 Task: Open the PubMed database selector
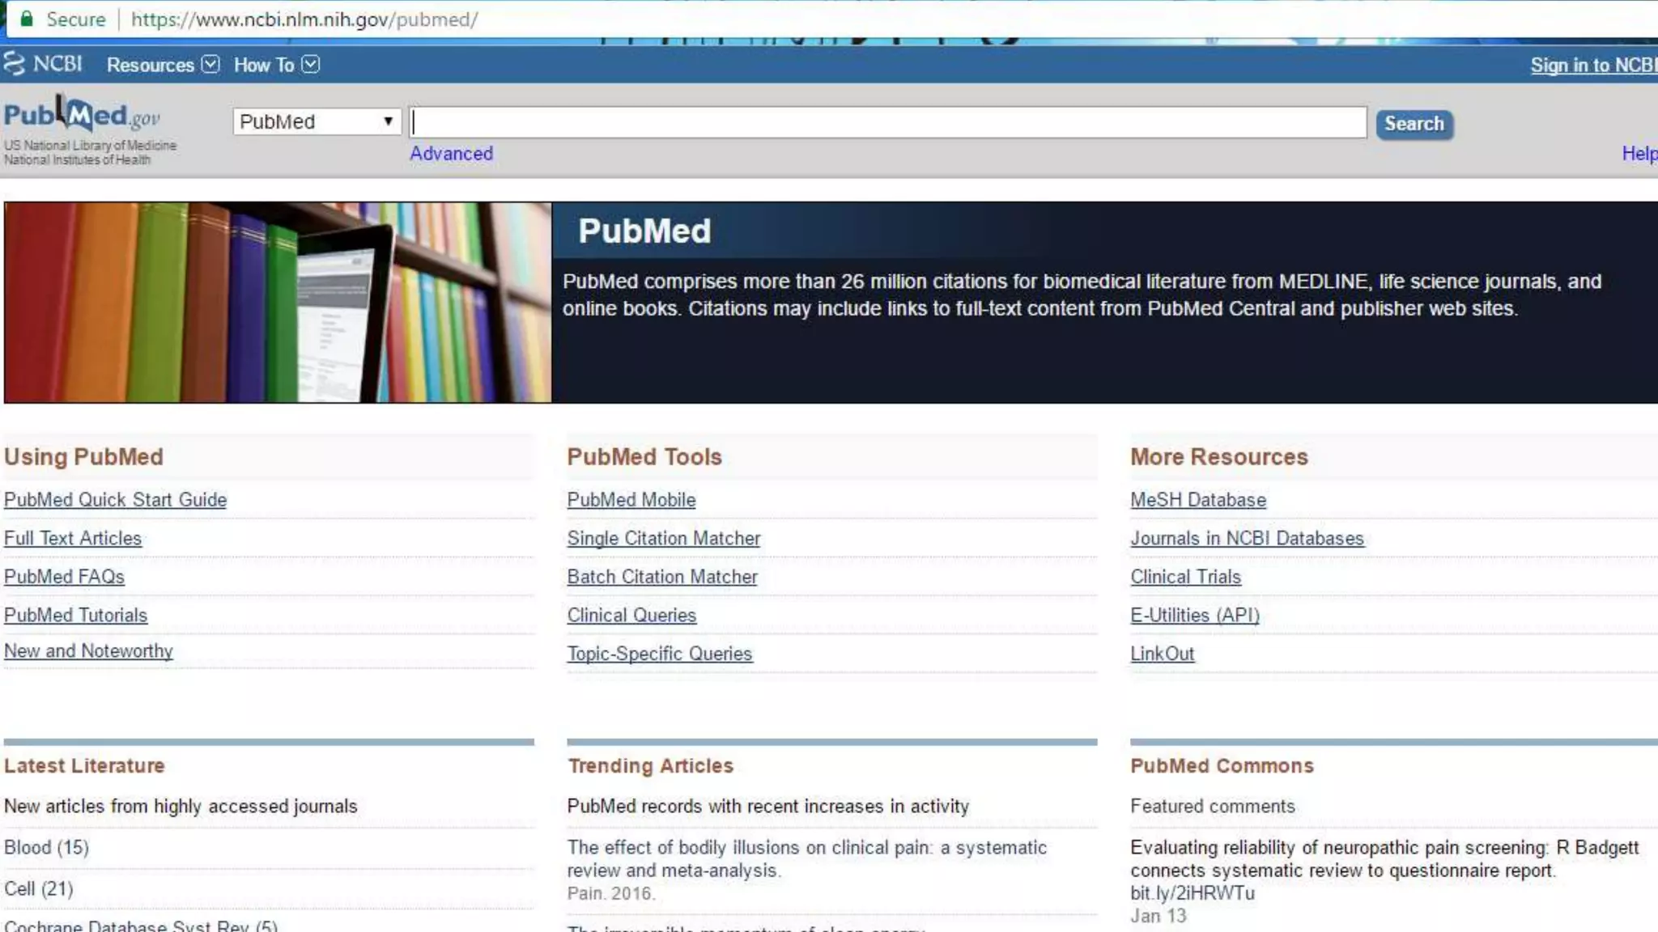pyautogui.click(x=316, y=121)
